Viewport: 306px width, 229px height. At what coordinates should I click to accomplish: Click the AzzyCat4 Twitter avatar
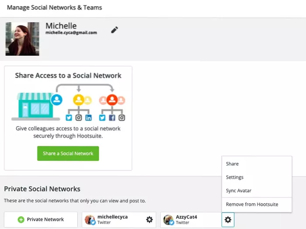click(x=168, y=220)
